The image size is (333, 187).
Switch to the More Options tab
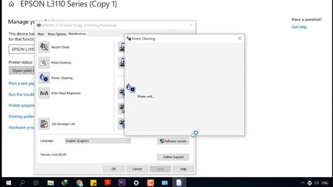(x=57, y=34)
